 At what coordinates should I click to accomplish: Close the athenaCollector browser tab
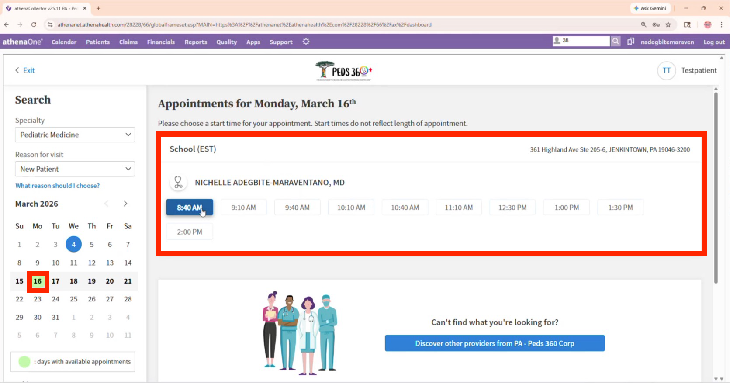click(85, 8)
